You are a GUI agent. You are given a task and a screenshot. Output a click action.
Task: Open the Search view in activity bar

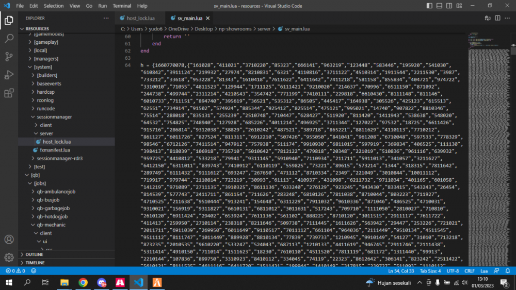point(9,39)
